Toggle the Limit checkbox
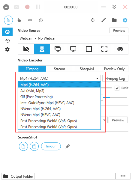Viewport: 132px width, 181px height. (117, 88)
